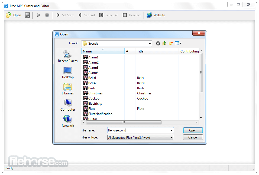Viewport: 259px width, 175px height.
Task: Select the Flute file name
Action: 92,109
